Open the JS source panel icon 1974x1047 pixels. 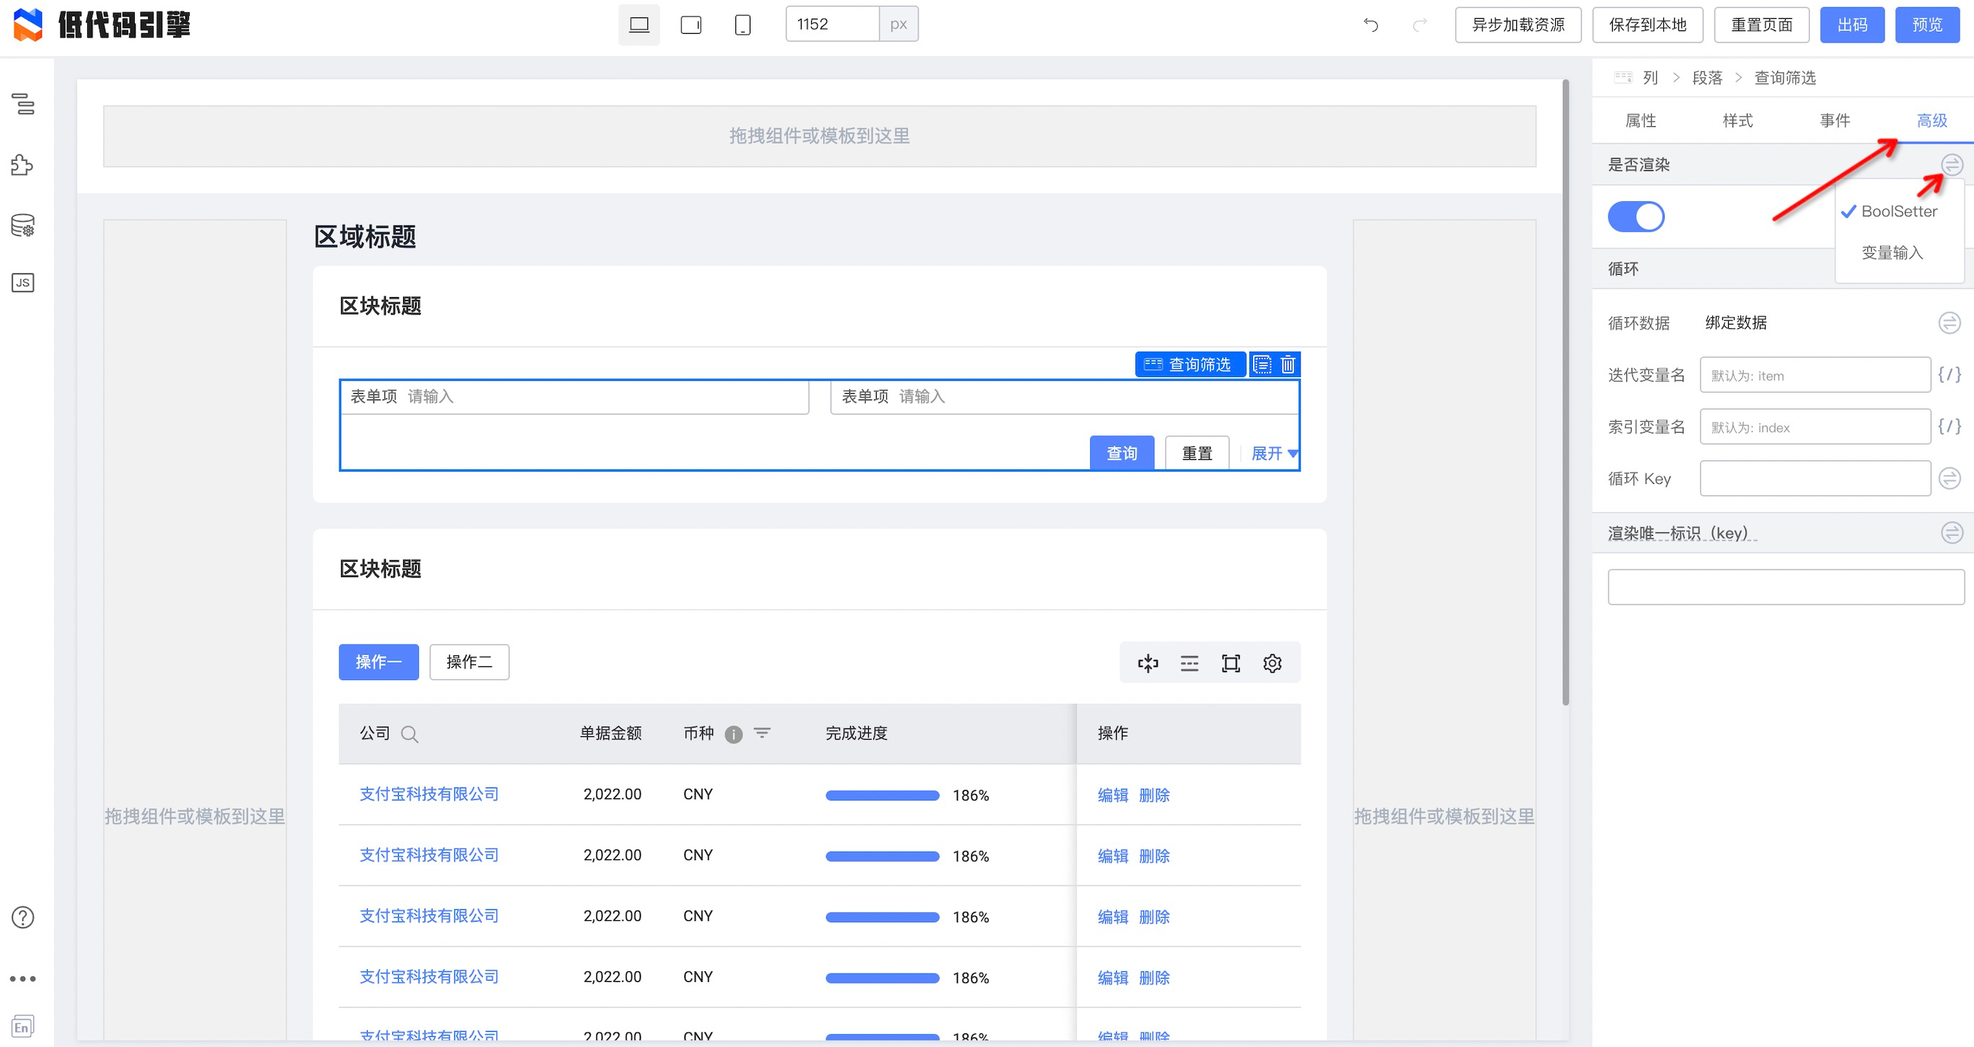click(x=23, y=283)
